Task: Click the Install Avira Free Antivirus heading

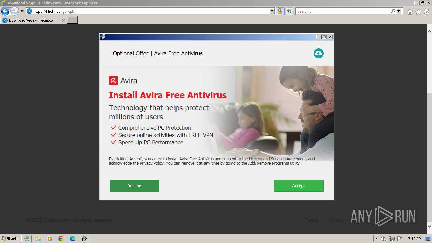Action: click(x=168, y=95)
